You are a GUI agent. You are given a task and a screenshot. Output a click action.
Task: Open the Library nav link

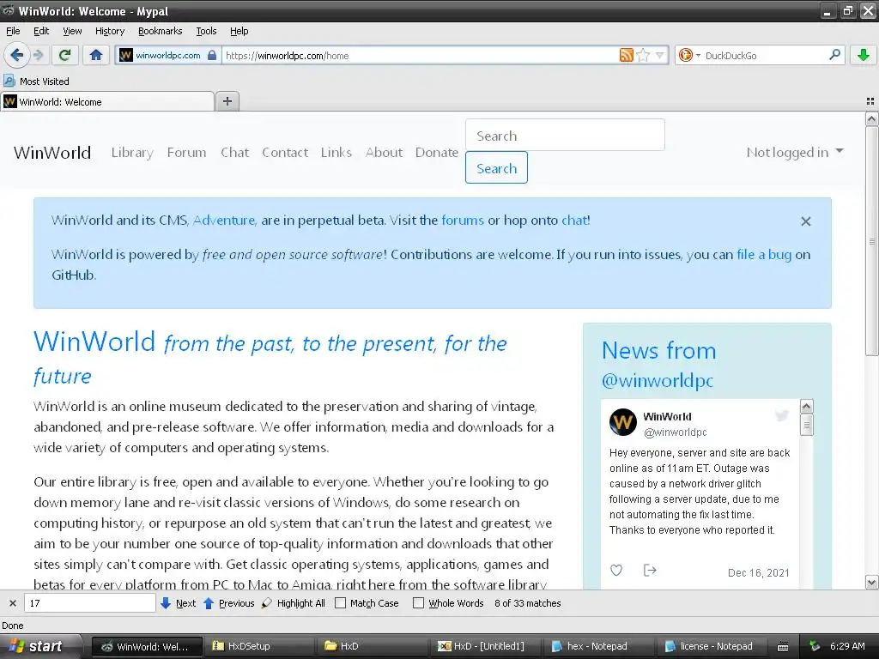point(132,153)
